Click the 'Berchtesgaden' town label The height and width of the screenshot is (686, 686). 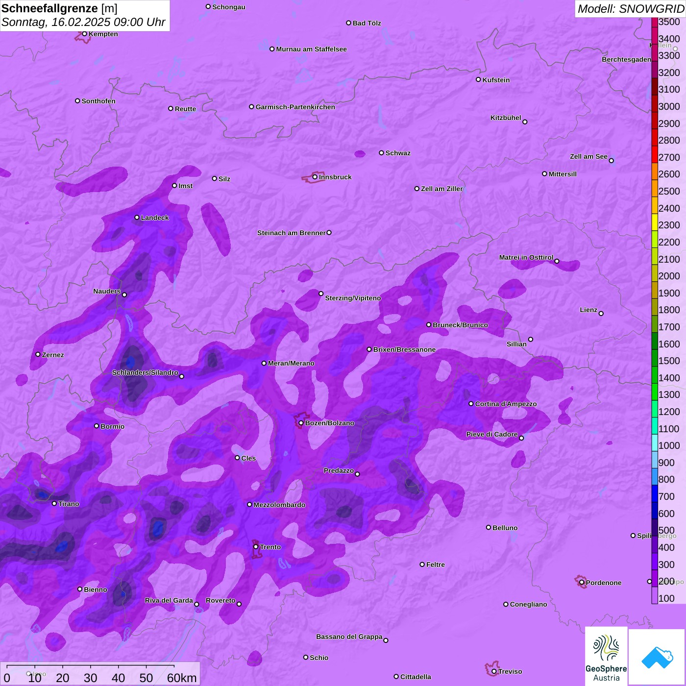627,59
